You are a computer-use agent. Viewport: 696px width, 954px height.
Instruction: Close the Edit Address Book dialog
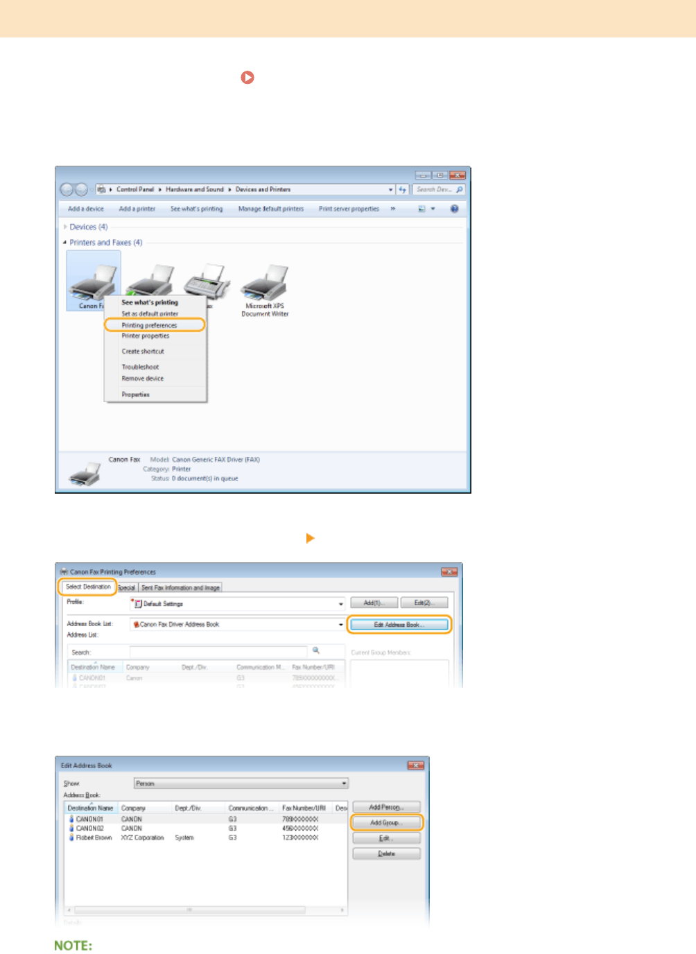pos(415,765)
